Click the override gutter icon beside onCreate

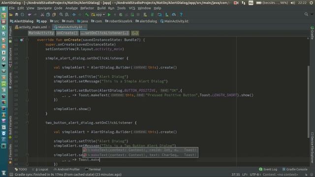tap(22, 40)
